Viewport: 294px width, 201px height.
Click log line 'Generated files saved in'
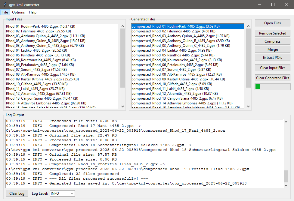point(126,183)
